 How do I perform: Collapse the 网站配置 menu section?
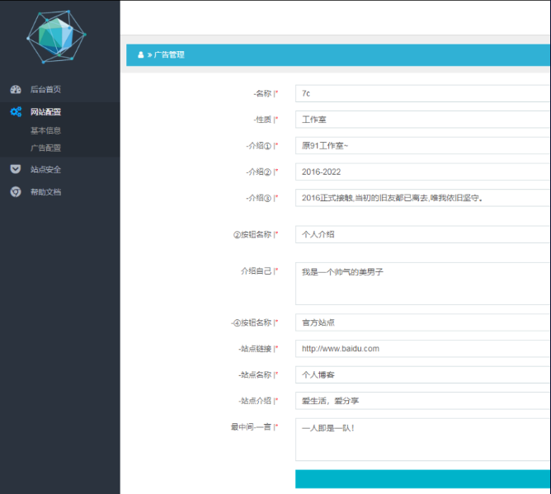coord(45,112)
